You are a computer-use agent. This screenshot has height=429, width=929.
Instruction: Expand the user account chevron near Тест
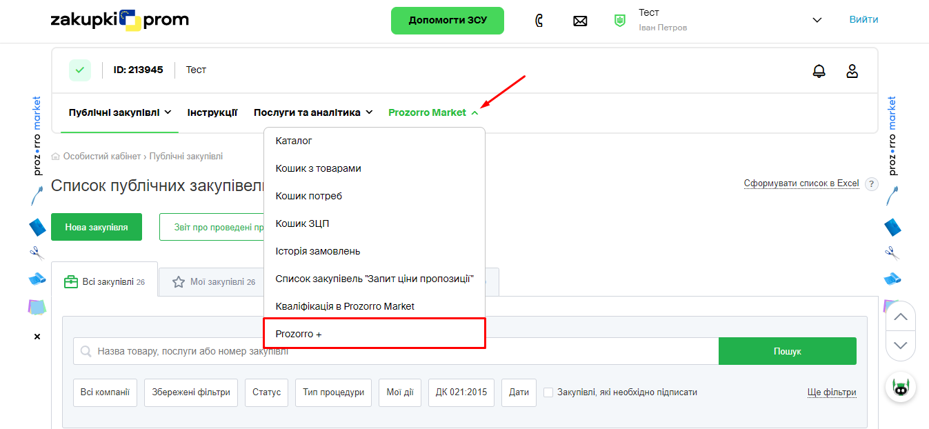(817, 20)
